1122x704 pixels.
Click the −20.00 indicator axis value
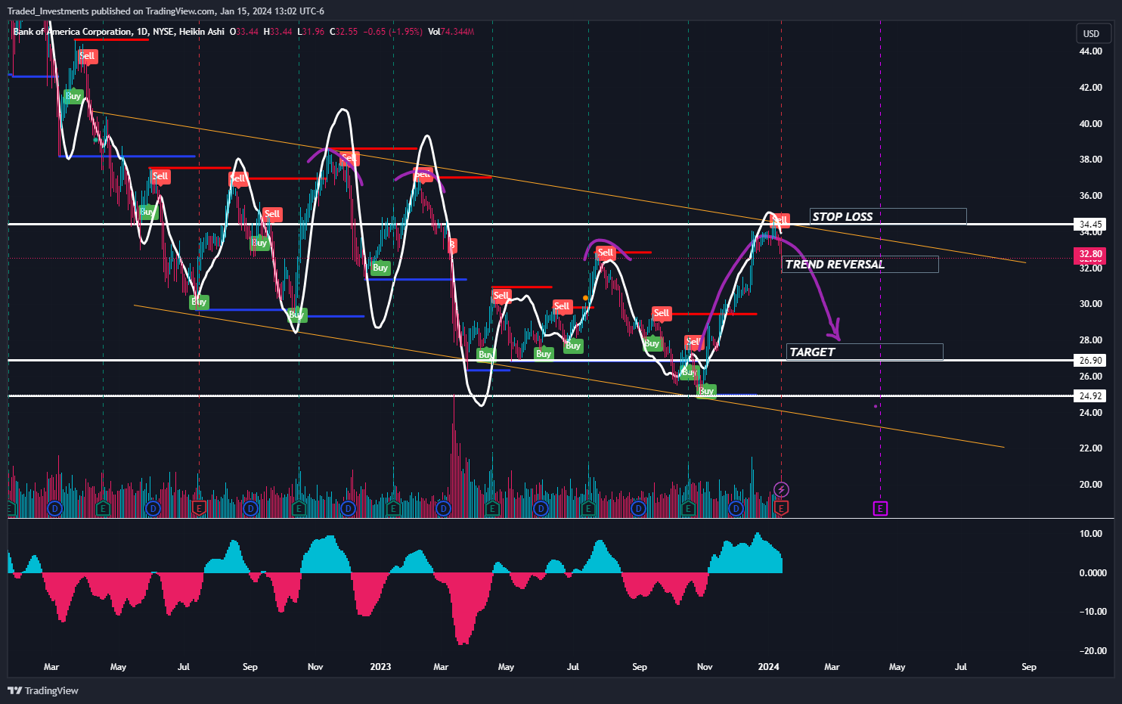(x=1093, y=651)
